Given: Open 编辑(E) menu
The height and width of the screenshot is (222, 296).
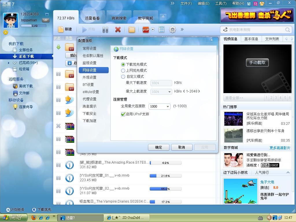Looking at the screenshot, I should tap(203, 3).
